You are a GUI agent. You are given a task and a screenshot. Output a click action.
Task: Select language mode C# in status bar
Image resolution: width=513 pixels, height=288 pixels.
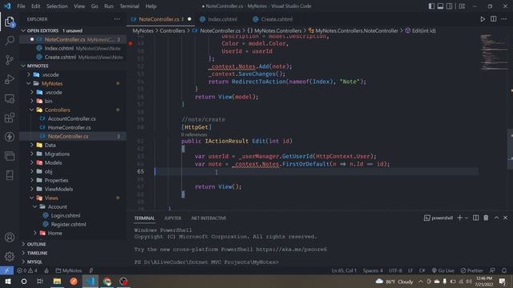click(x=422, y=270)
